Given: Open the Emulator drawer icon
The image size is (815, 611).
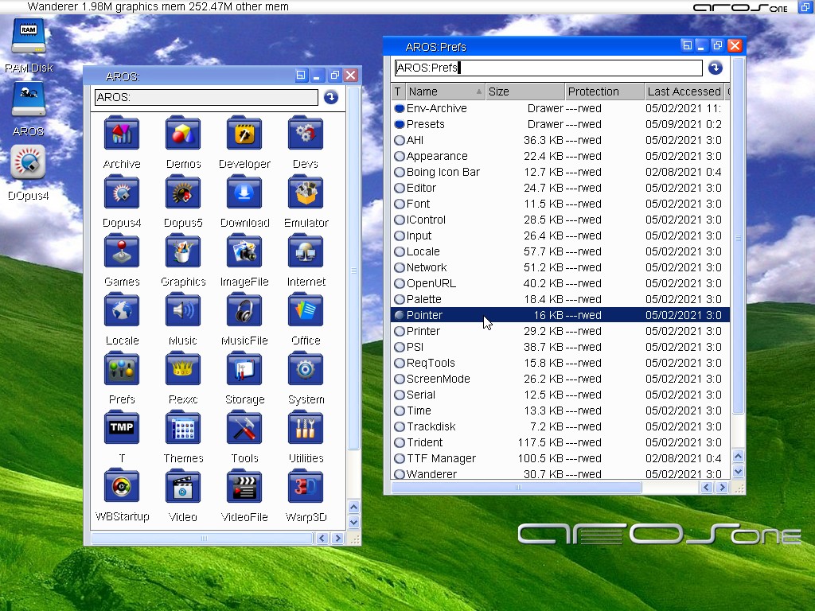Looking at the screenshot, I should [x=306, y=193].
